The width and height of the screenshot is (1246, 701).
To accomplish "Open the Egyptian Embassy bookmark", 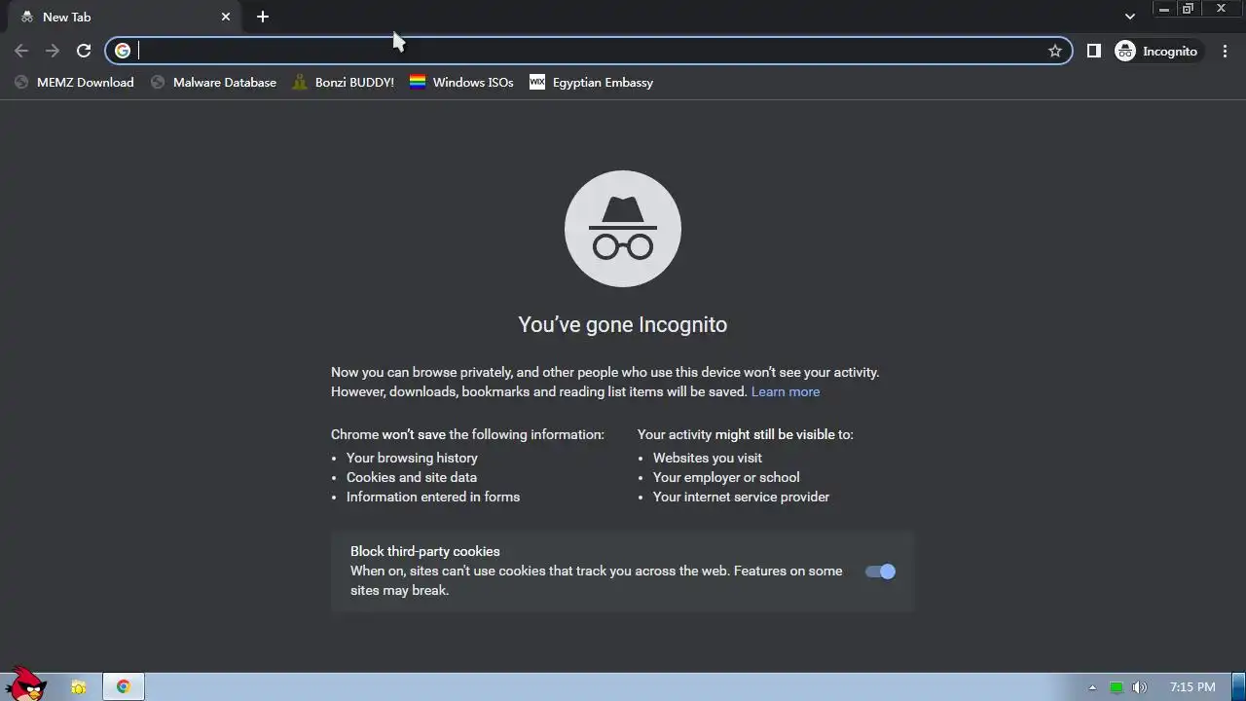I will click(x=591, y=83).
